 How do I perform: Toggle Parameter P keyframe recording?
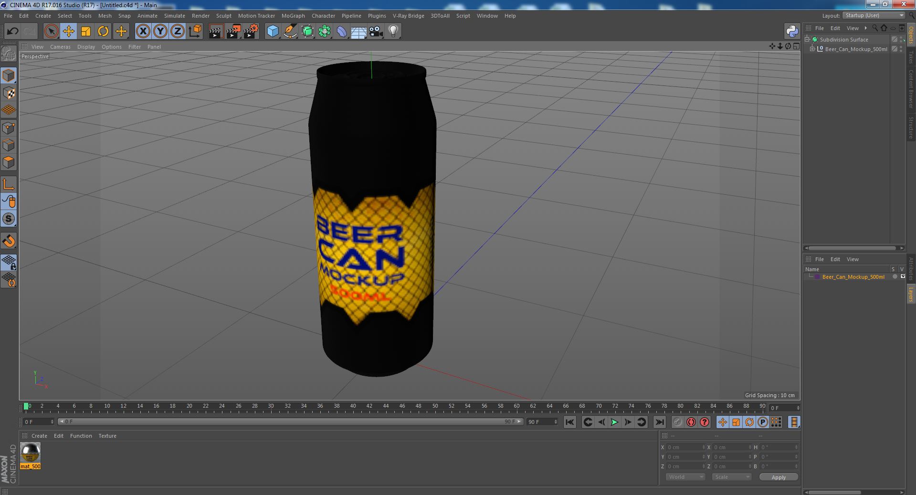coord(762,422)
